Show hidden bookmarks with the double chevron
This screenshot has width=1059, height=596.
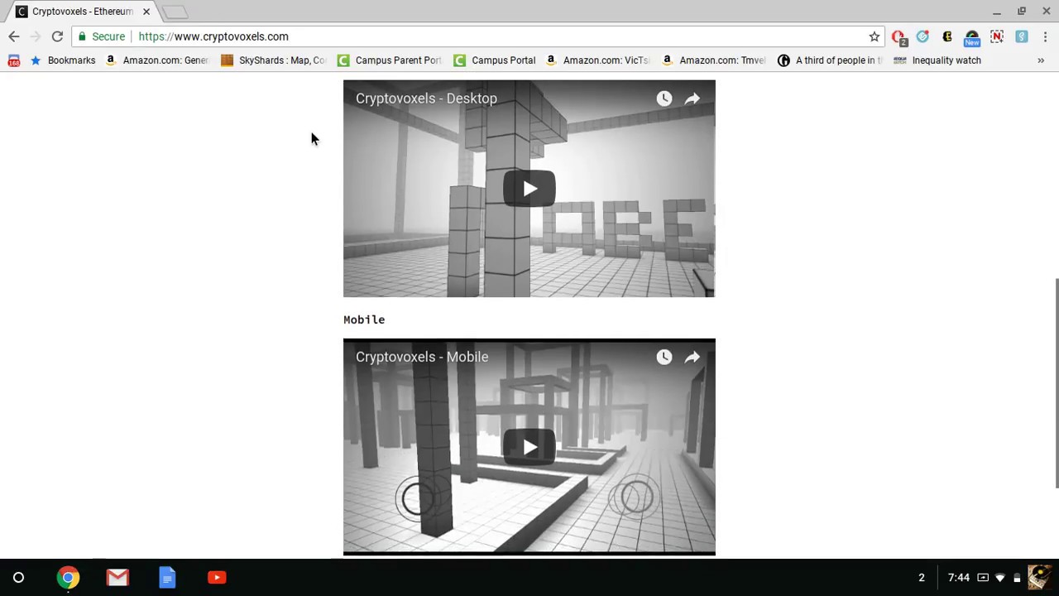[1041, 60]
